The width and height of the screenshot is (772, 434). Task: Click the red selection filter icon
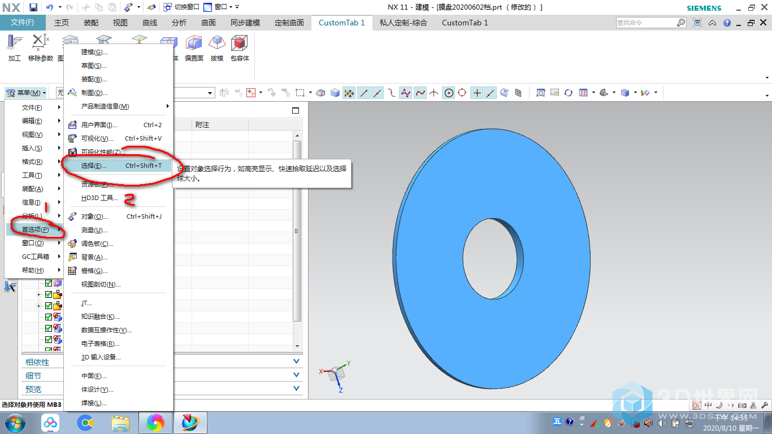250,93
